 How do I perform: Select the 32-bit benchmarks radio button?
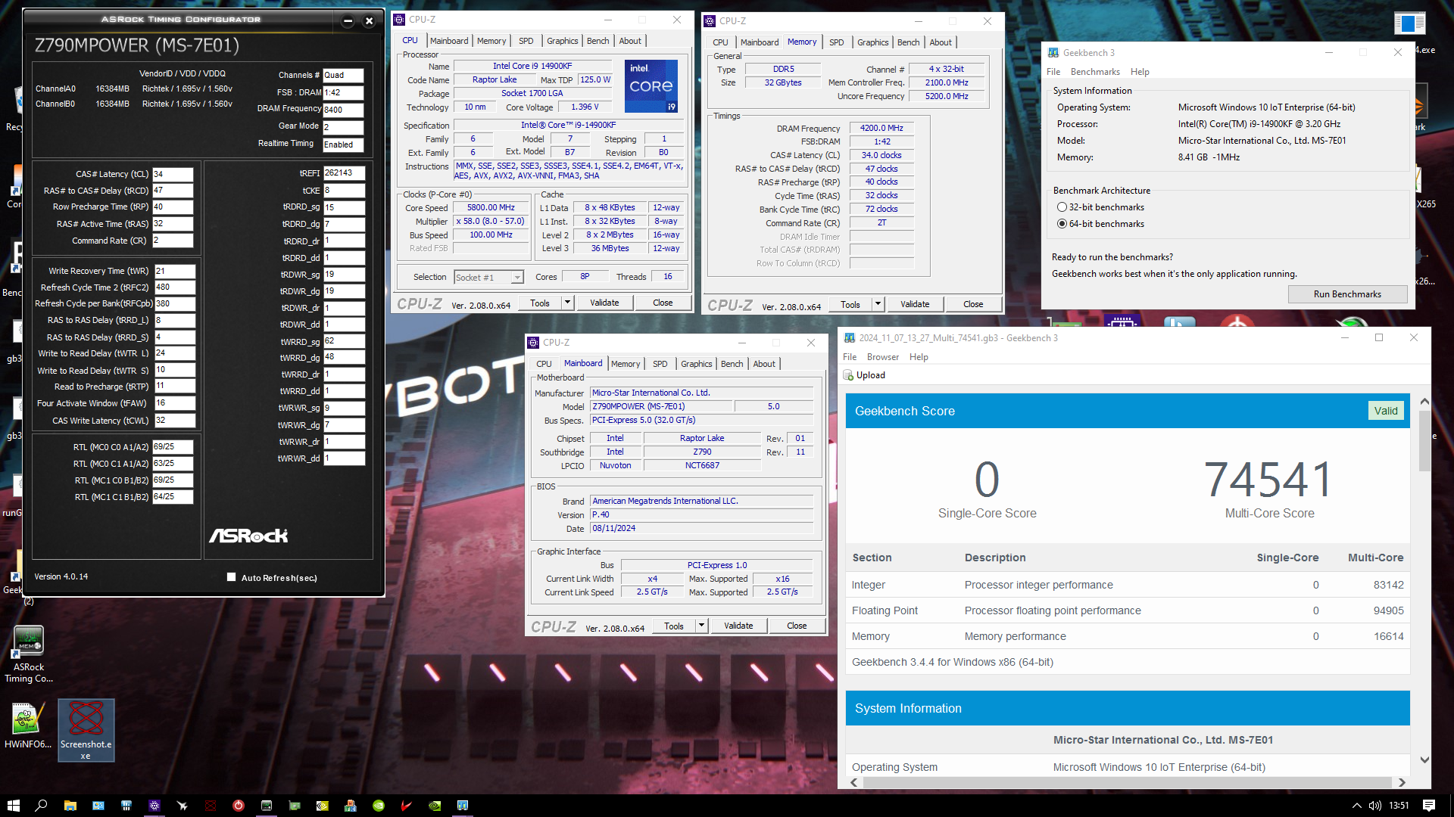click(1062, 207)
